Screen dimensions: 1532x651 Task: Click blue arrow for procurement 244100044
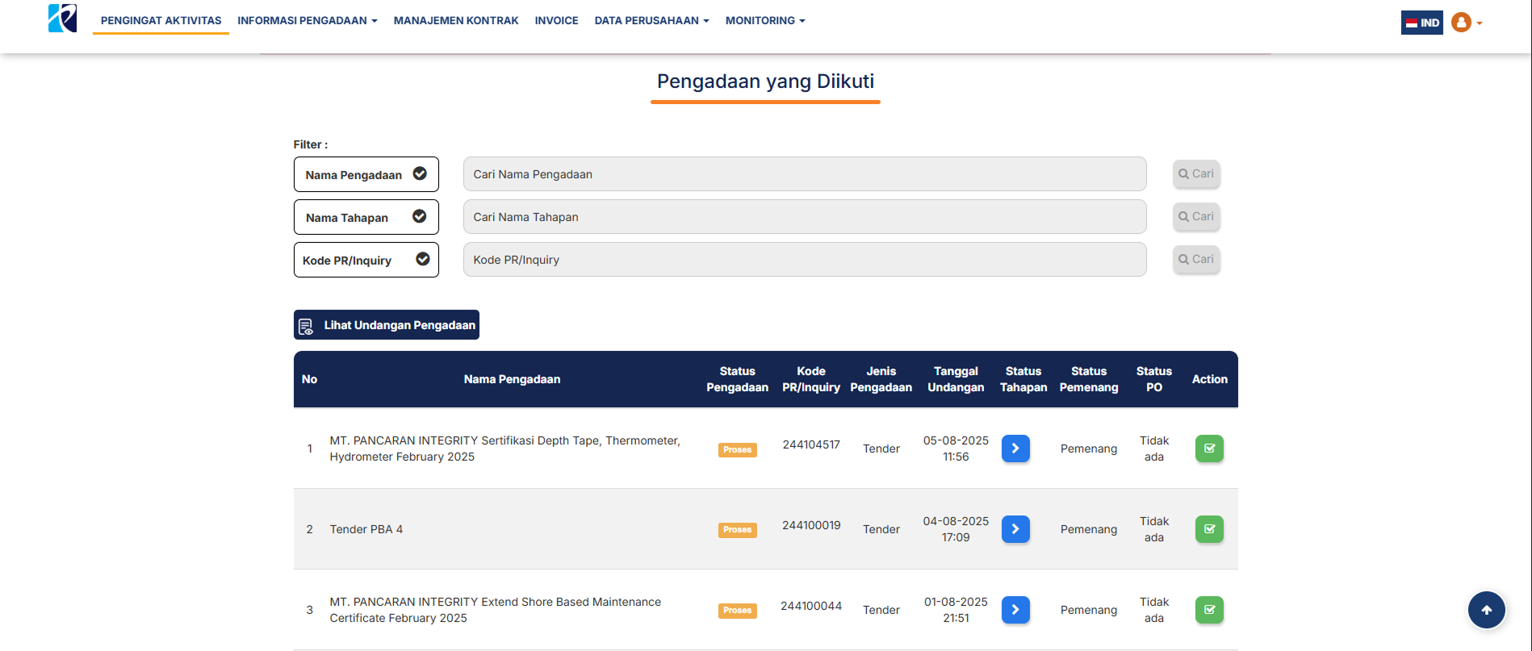coord(1015,610)
